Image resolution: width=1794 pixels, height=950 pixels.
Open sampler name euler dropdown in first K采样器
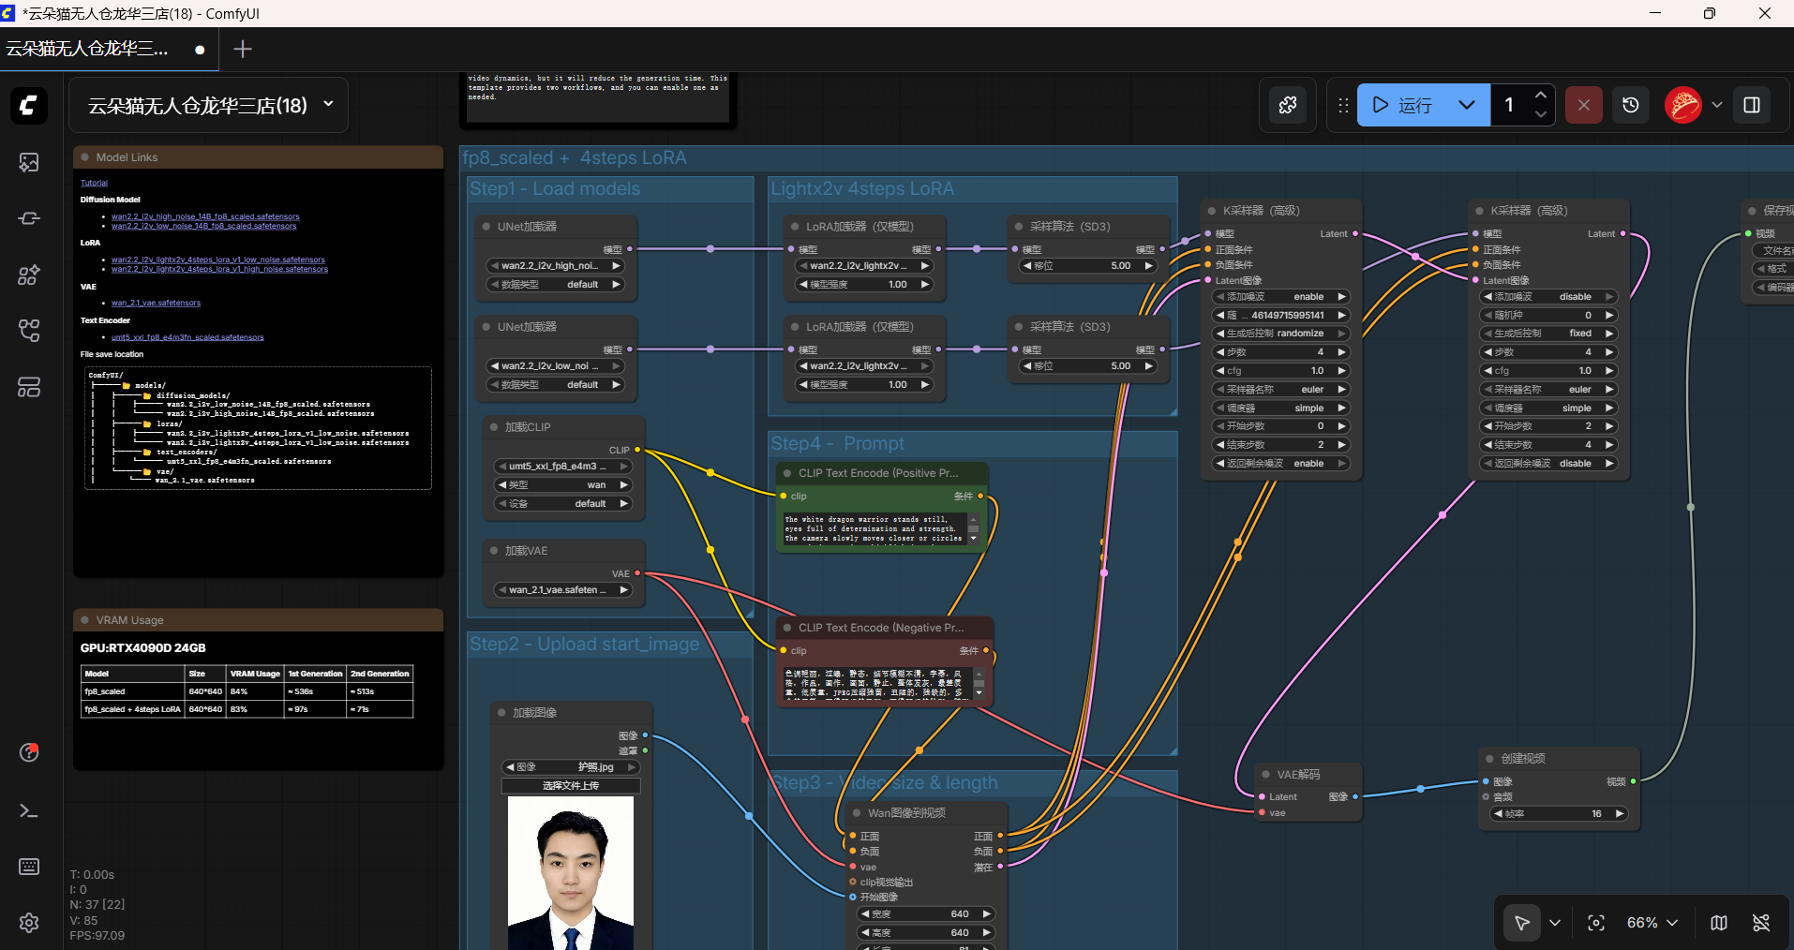pyautogui.click(x=1280, y=389)
